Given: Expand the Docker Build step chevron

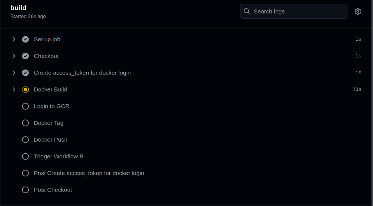Looking at the screenshot, I should 14,89.
